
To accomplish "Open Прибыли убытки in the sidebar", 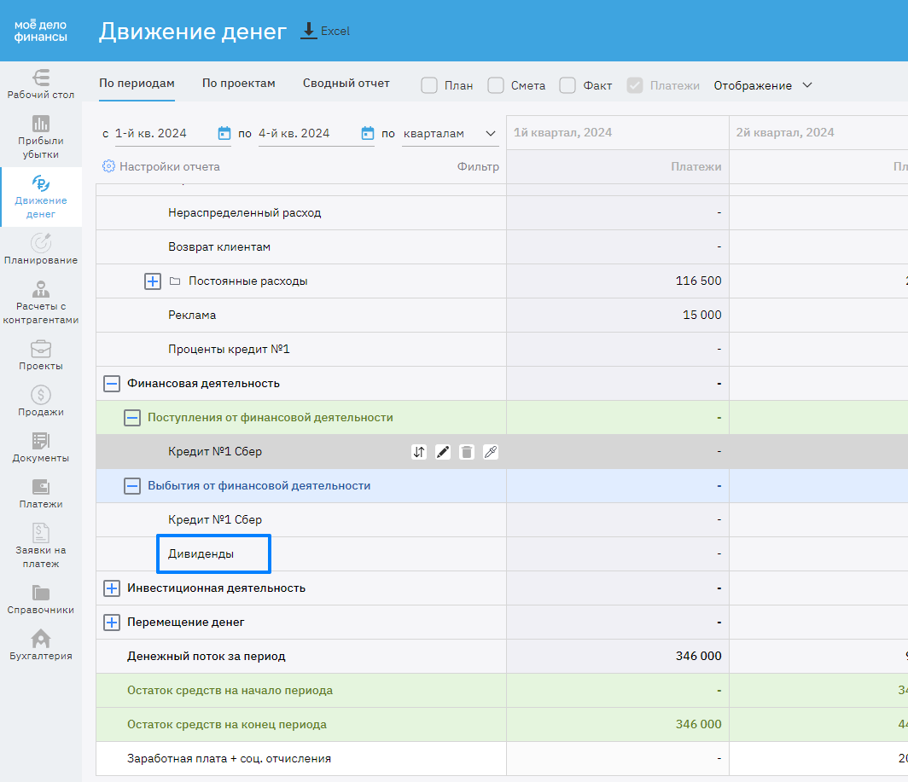I will 41,136.
